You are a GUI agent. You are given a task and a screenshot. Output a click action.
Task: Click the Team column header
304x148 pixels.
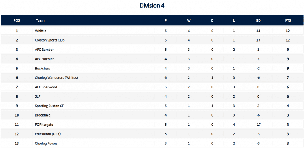pos(40,21)
